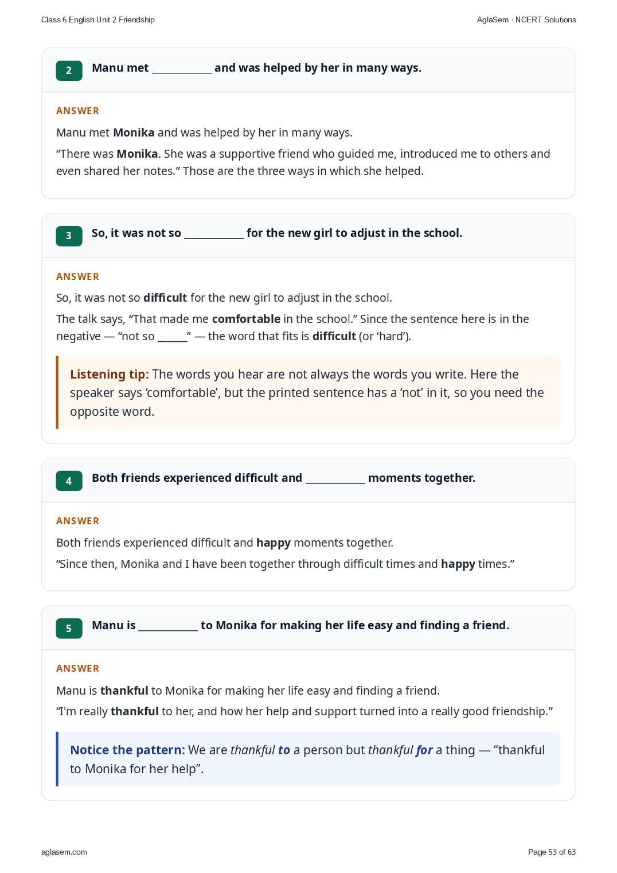Click the blank in 'Manu met' question

coord(182,69)
